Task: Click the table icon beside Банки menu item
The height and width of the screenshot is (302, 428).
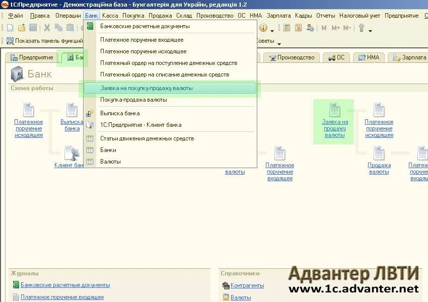Action: click(x=90, y=150)
